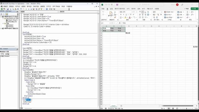Open the Name Box dropdown showing A1
Image resolution: width=199 pixels, height=112 pixels.
point(110,23)
